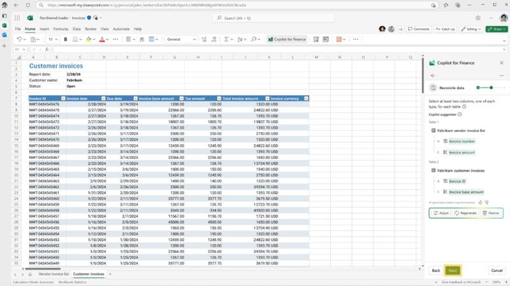Increase decimal places

[204, 39]
